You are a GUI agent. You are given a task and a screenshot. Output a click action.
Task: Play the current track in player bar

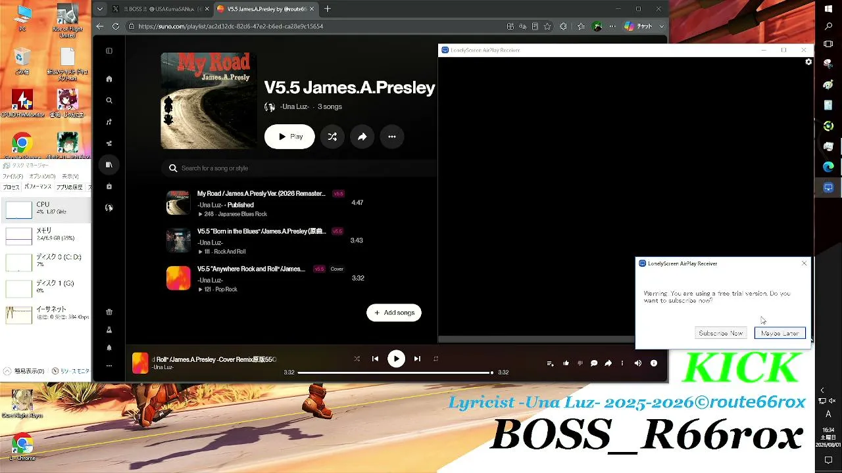(396, 359)
